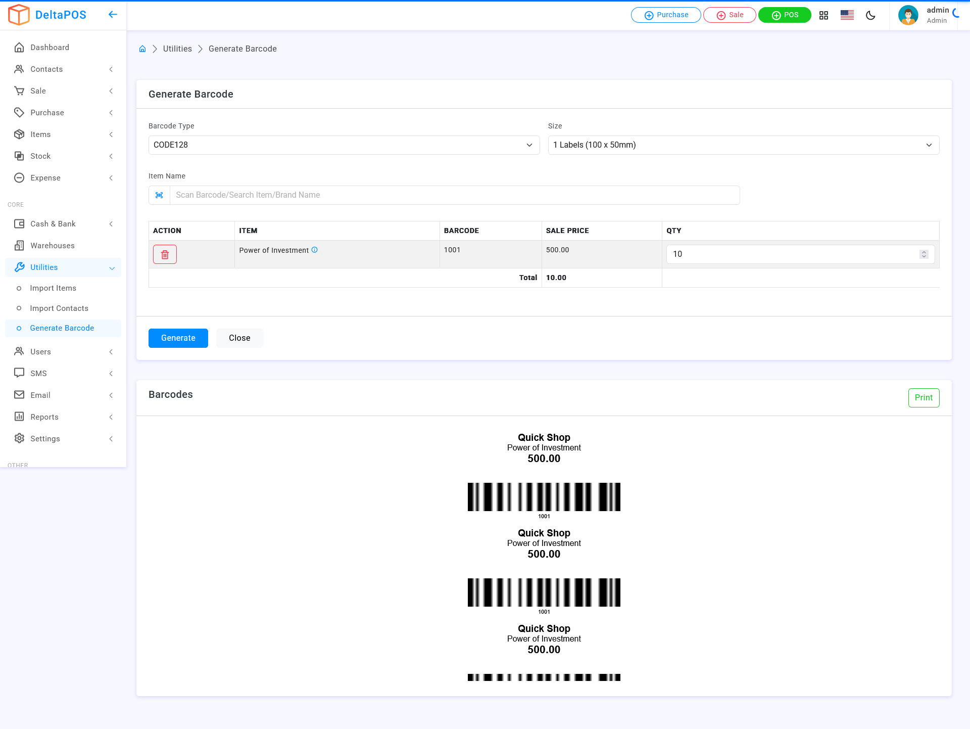Open Dashboard from the sidebar

tap(63, 48)
